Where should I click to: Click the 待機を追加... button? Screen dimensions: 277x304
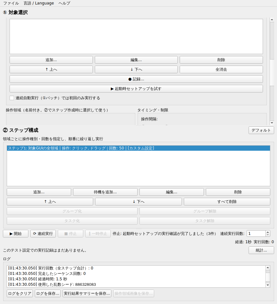click(x=105, y=192)
